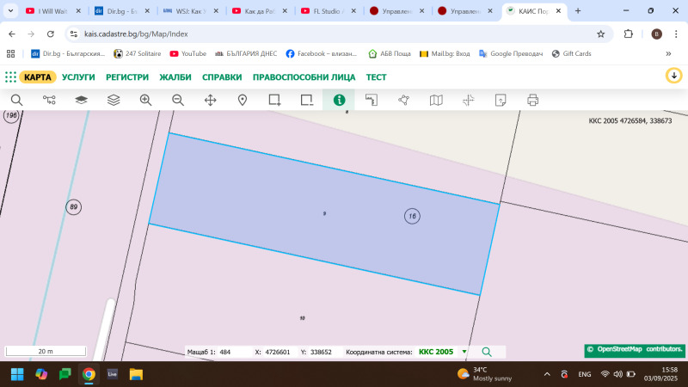
Task: Click the map search magnifier tool
Action: (16, 100)
